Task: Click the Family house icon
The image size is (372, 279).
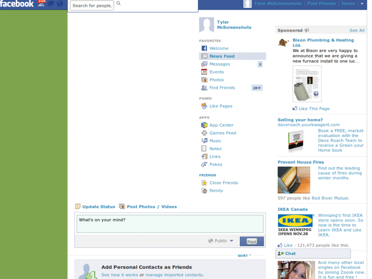Action: [x=204, y=191]
